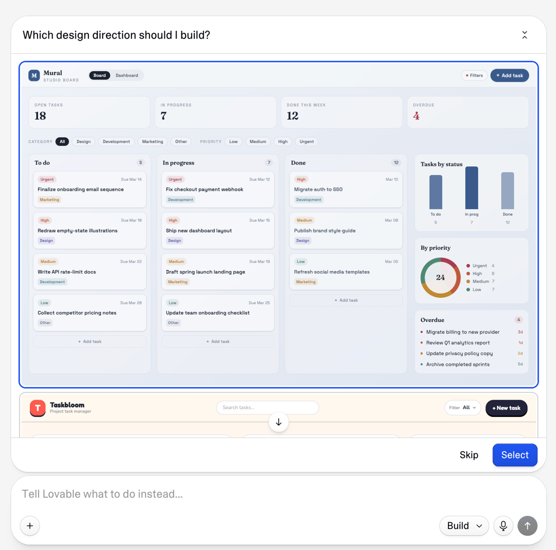
Task: Activate the microphone voice input
Action: pos(503,526)
